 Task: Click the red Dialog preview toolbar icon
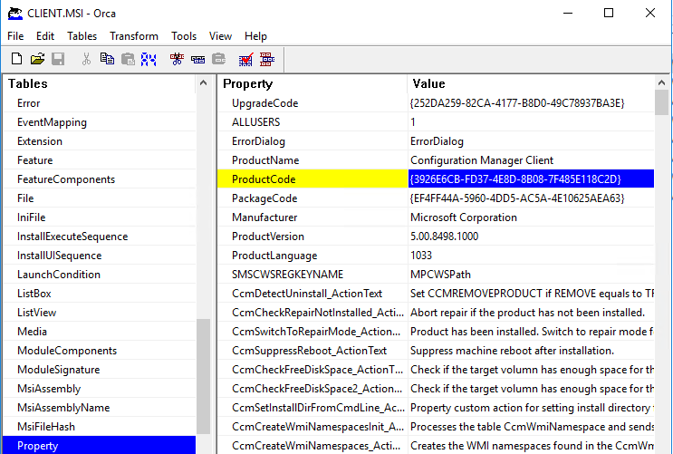click(267, 60)
